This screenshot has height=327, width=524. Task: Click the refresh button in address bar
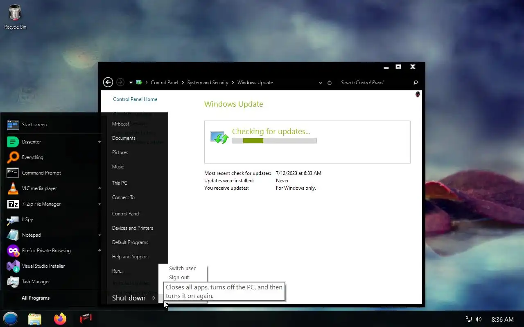point(330,83)
